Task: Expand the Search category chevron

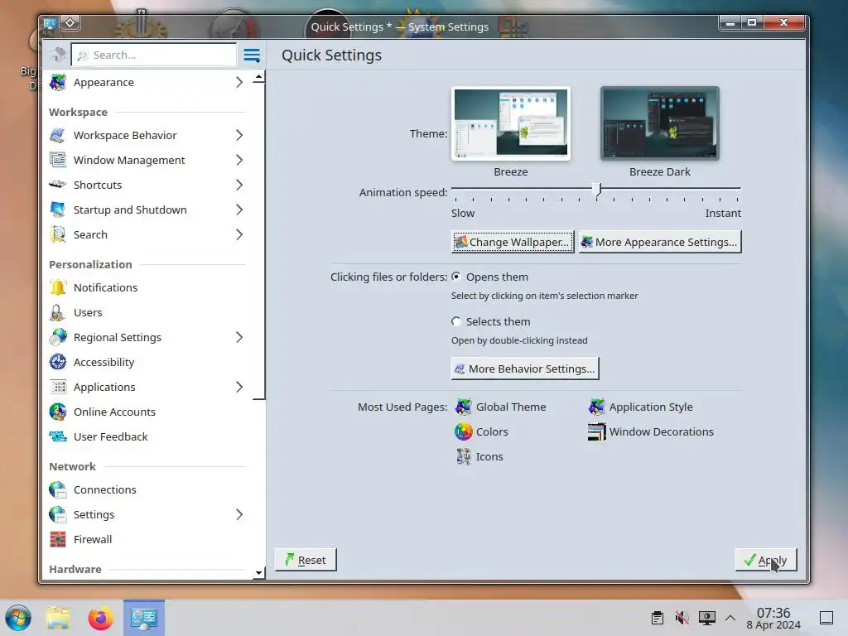Action: 239,234
